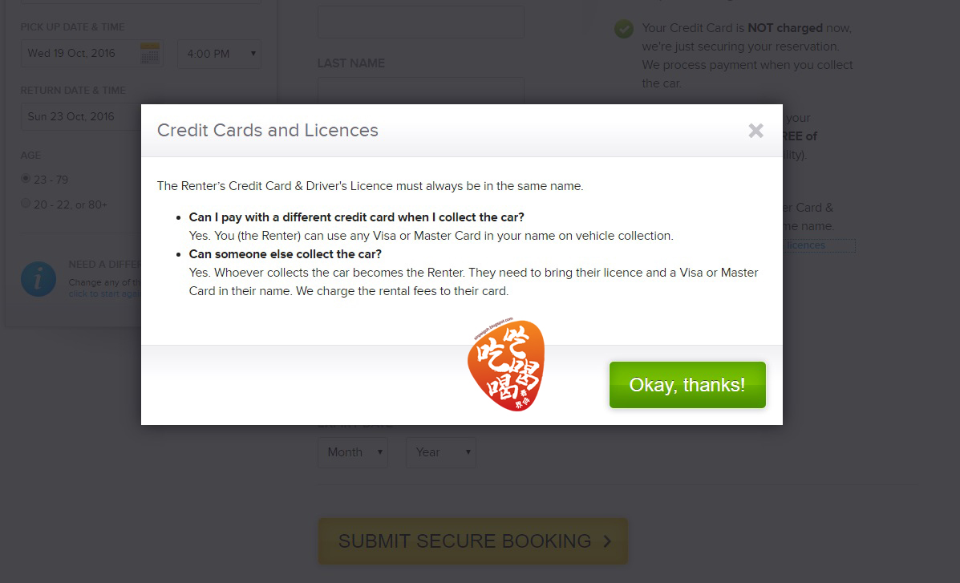The image size is (960, 583).
Task: Open the 4:00 PM pick-up time dropdown
Action: (x=219, y=54)
